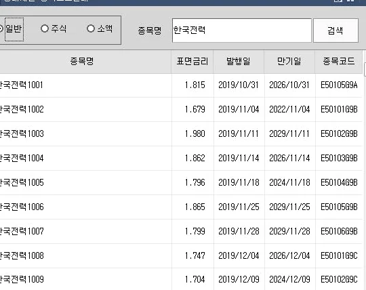Image resolution: width=366 pixels, height=290 pixels.
Task: Click maturity date 2029/11/28
Action: 289,232
